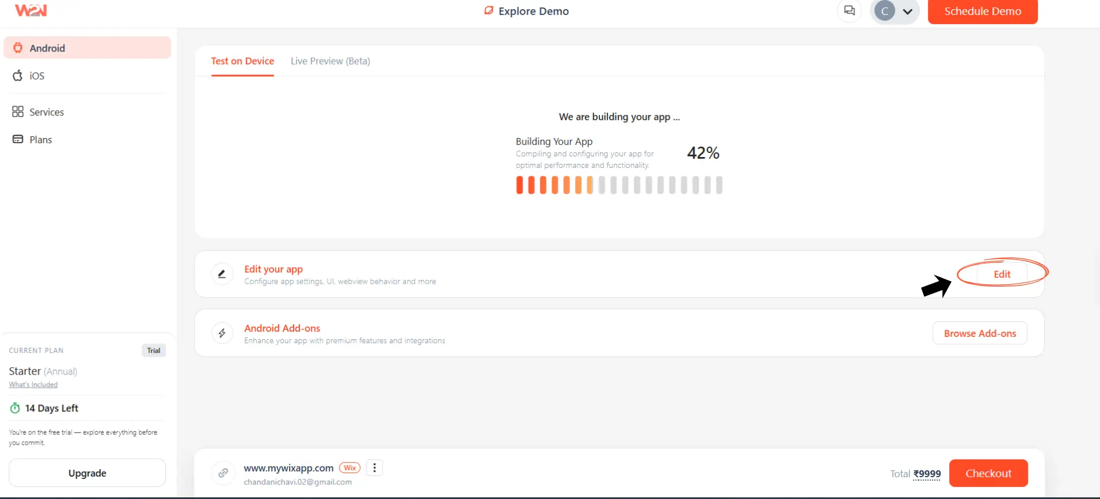Click the 42% progress value

[x=703, y=153]
